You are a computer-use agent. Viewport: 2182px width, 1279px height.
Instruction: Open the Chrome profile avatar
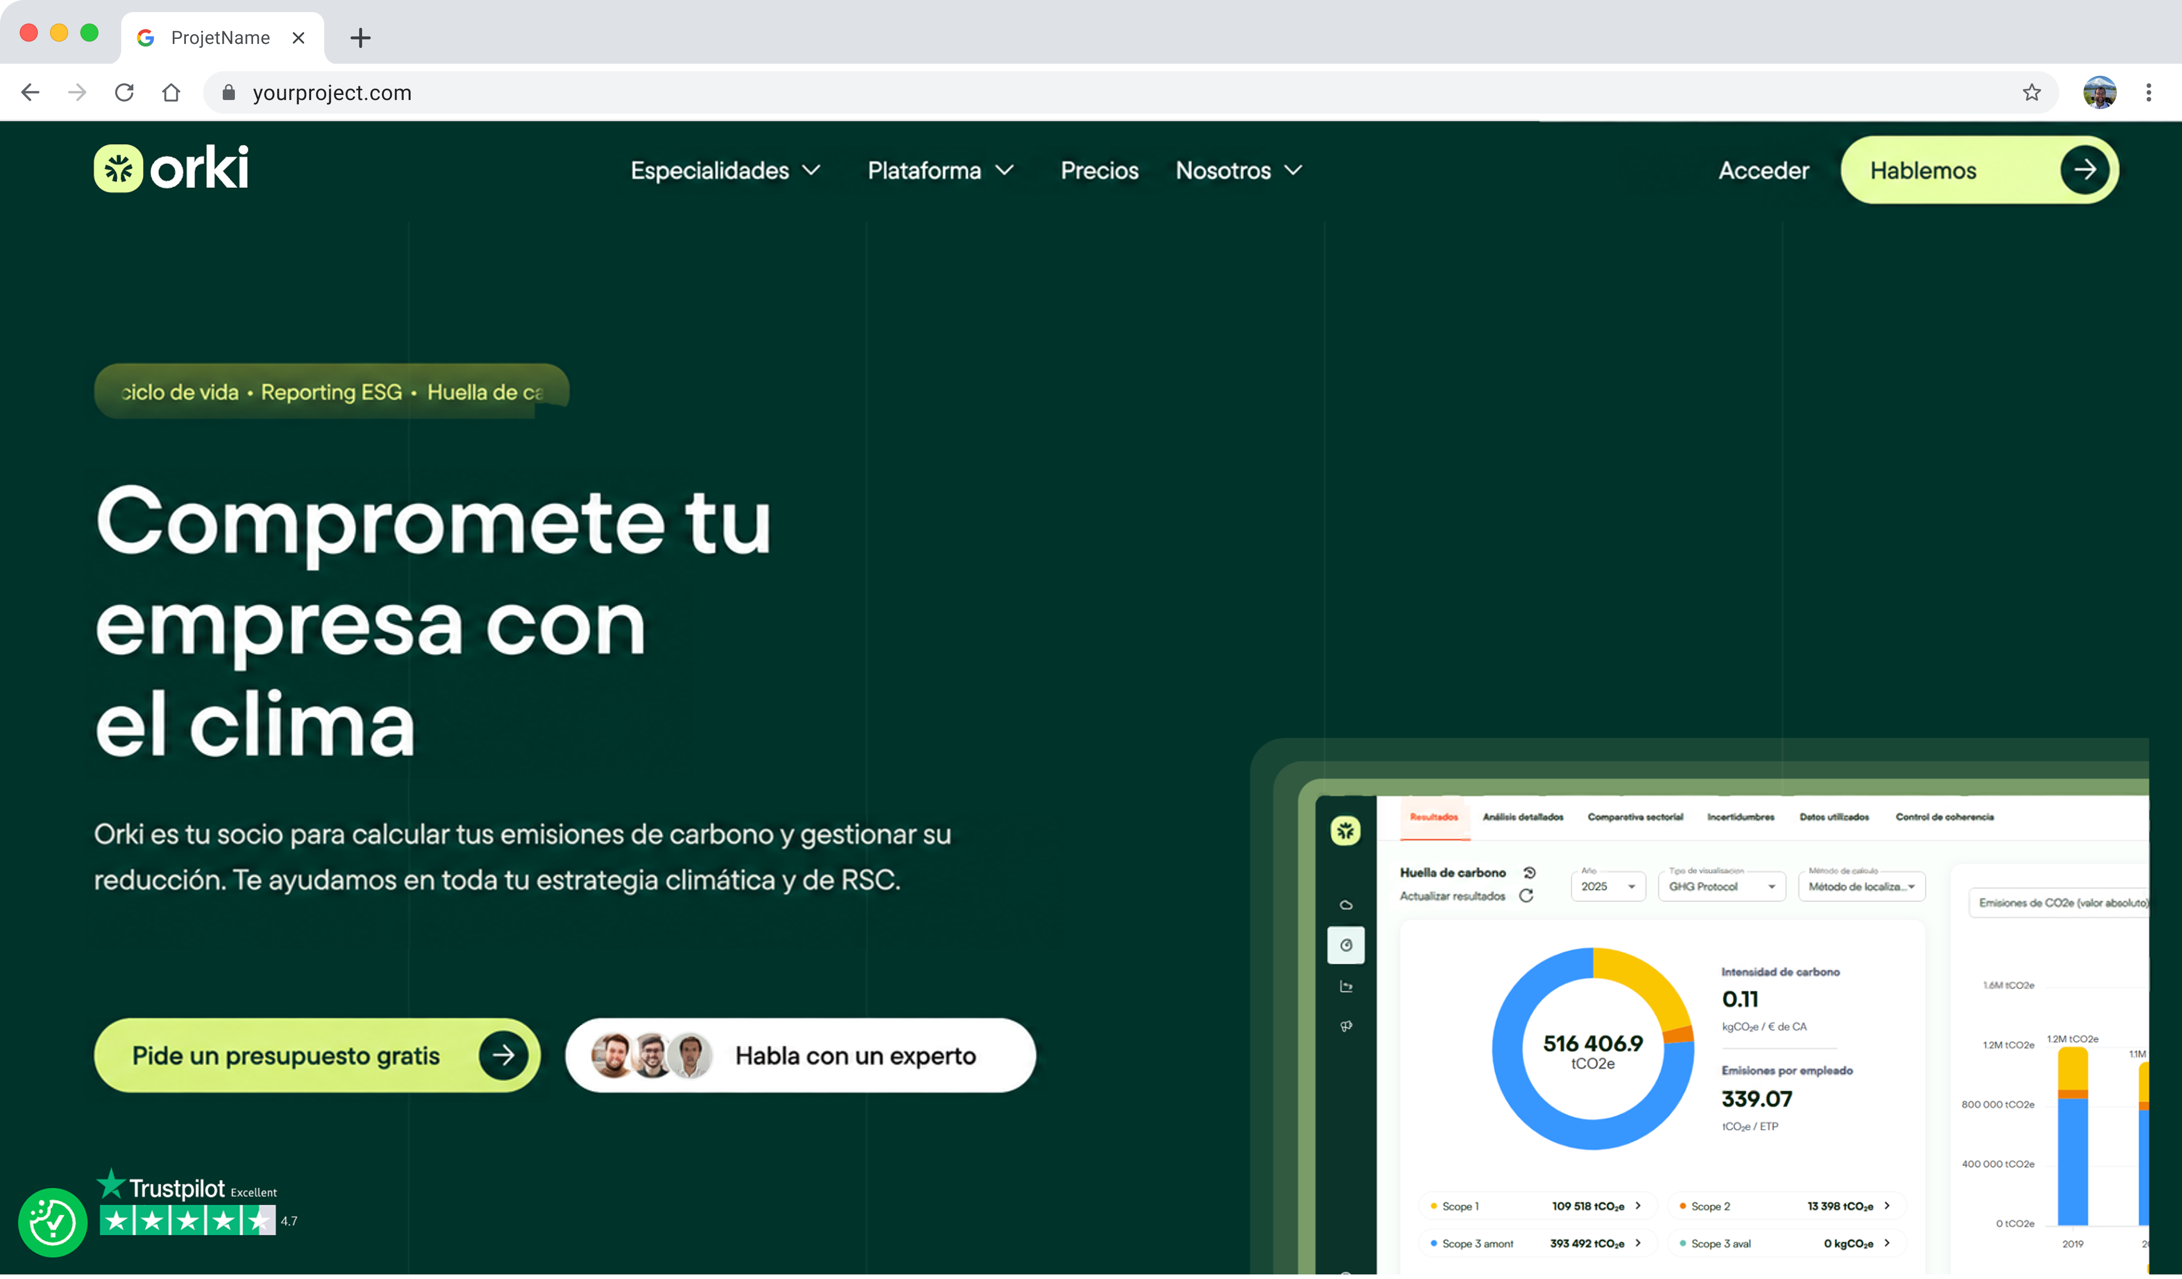click(2100, 92)
